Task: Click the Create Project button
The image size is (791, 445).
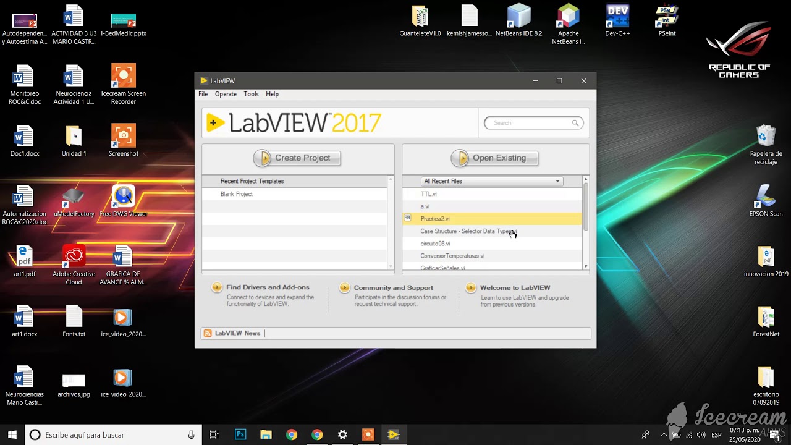Action: [x=297, y=158]
